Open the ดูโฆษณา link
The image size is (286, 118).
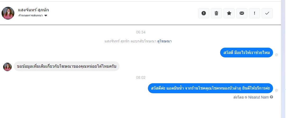[164, 41]
